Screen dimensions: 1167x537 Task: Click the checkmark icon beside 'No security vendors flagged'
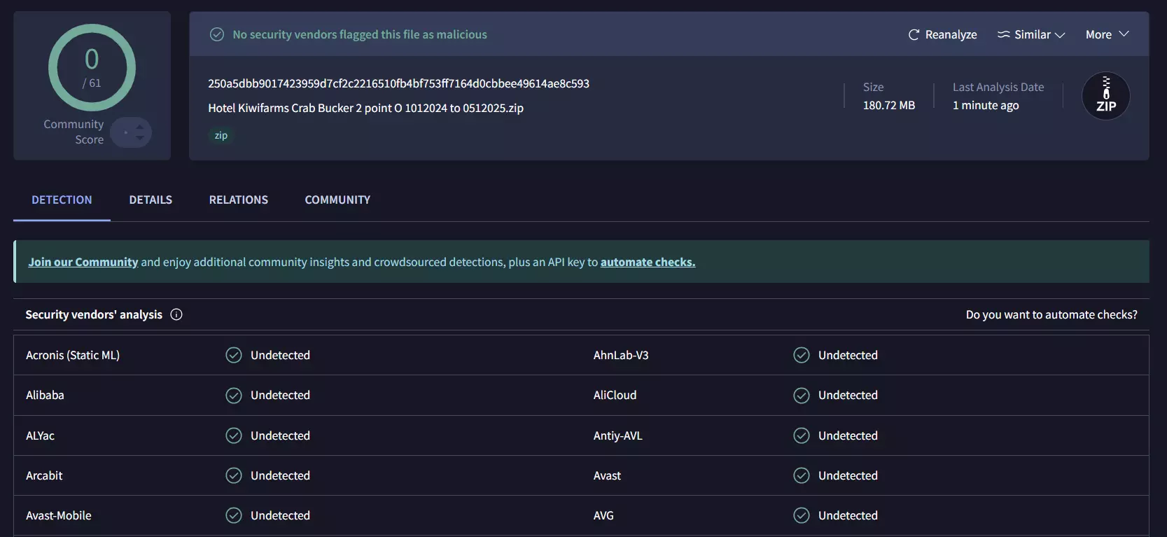pos(217,34)
